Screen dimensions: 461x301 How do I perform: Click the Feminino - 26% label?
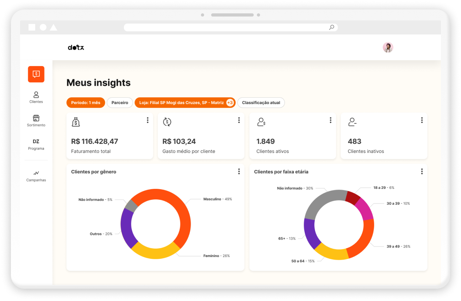(216, 256)
